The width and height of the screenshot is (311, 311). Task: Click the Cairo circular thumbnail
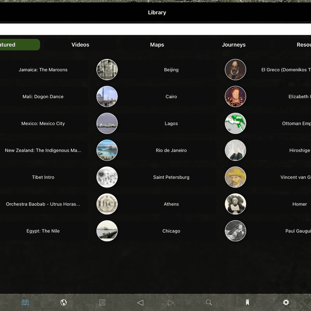[x=107, y=96]
